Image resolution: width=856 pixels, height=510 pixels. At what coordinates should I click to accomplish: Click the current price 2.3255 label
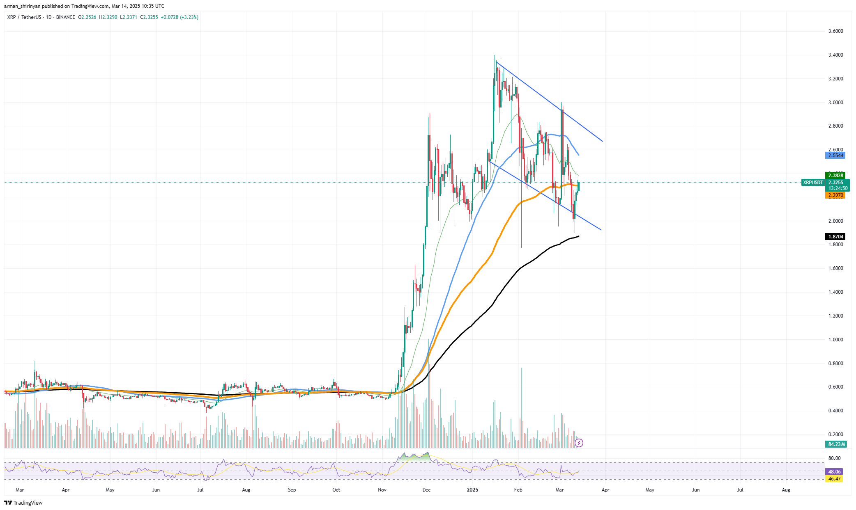835,183
